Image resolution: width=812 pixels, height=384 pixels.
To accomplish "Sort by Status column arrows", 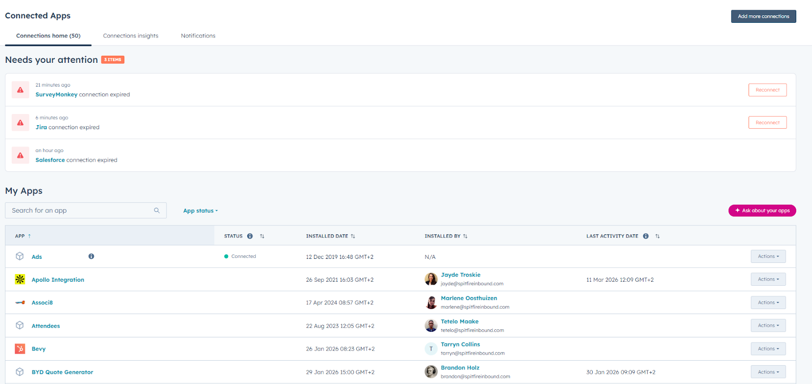I will tap(262, 236).
